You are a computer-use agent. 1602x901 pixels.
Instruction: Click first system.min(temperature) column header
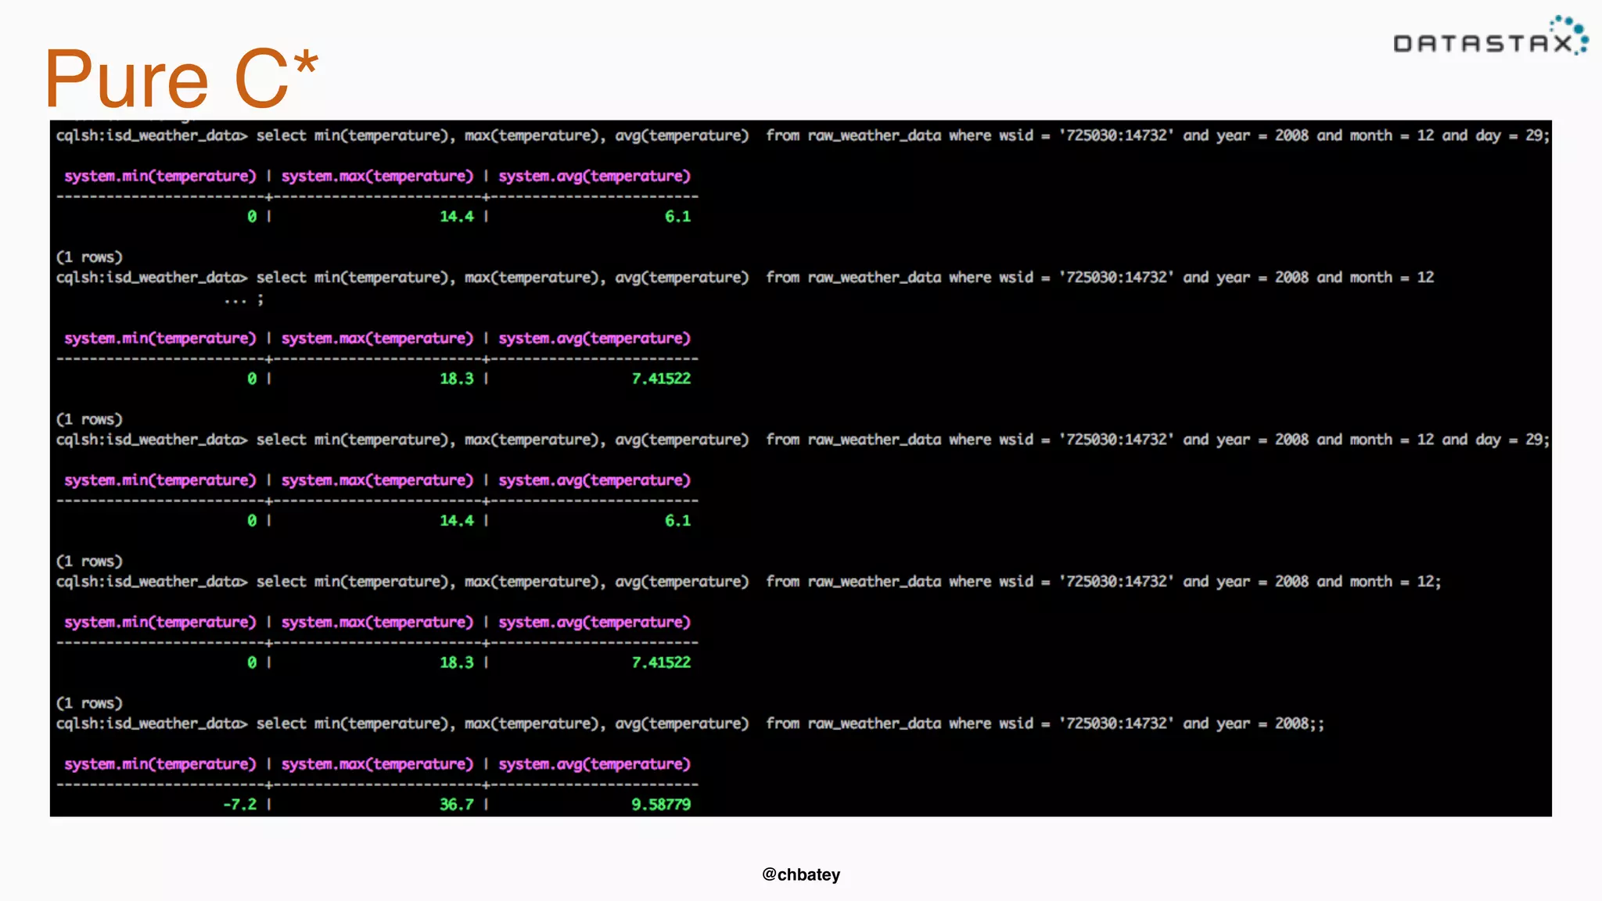(160, 176)
